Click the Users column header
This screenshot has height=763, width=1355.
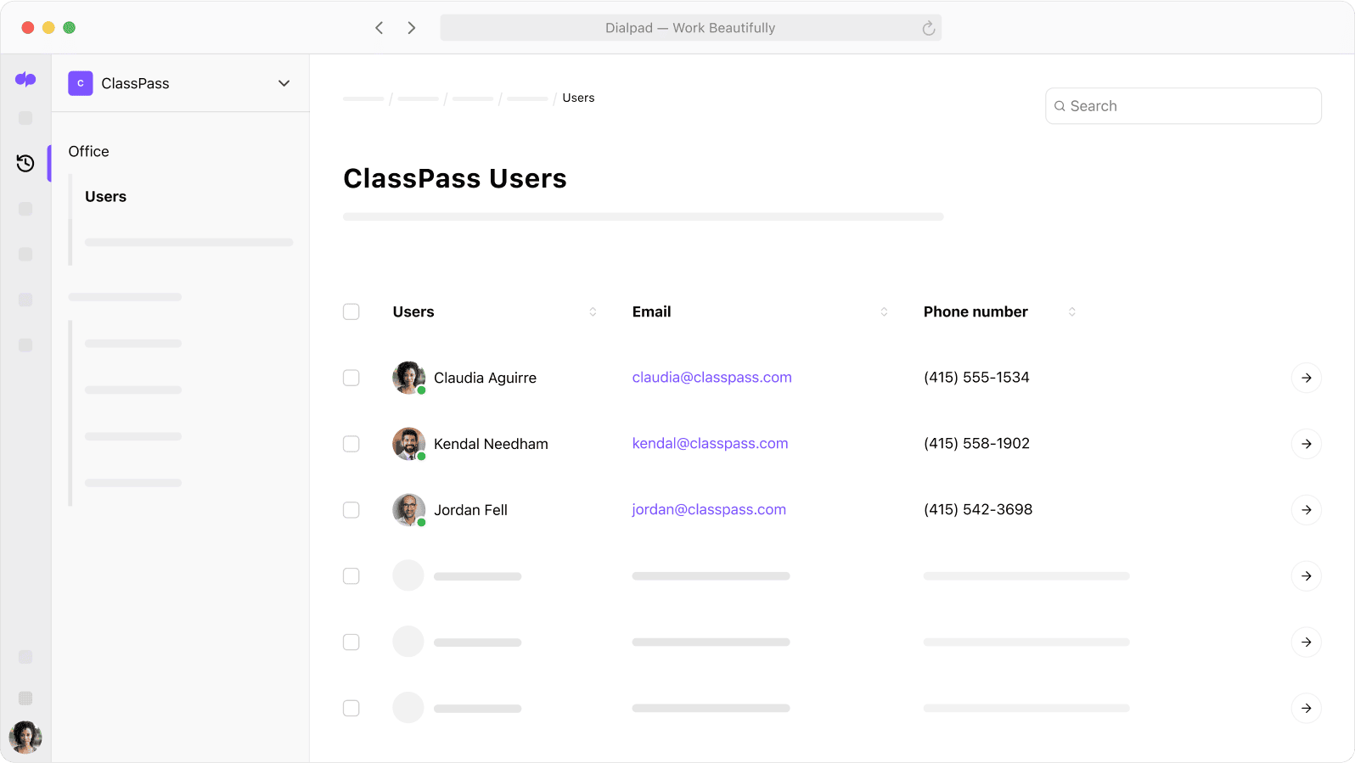pos(413,311)
